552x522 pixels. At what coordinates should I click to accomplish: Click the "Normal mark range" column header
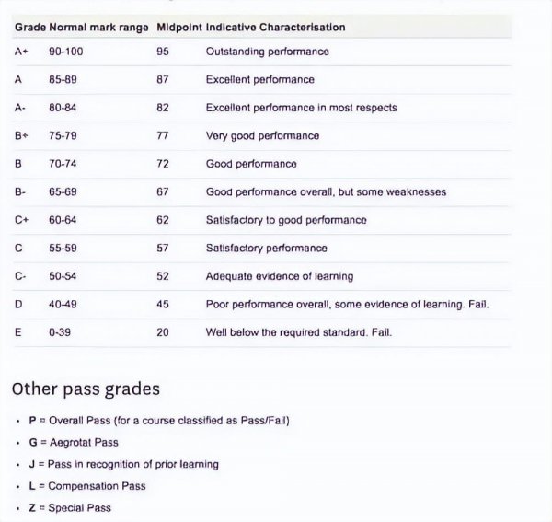tap(98, 28)
